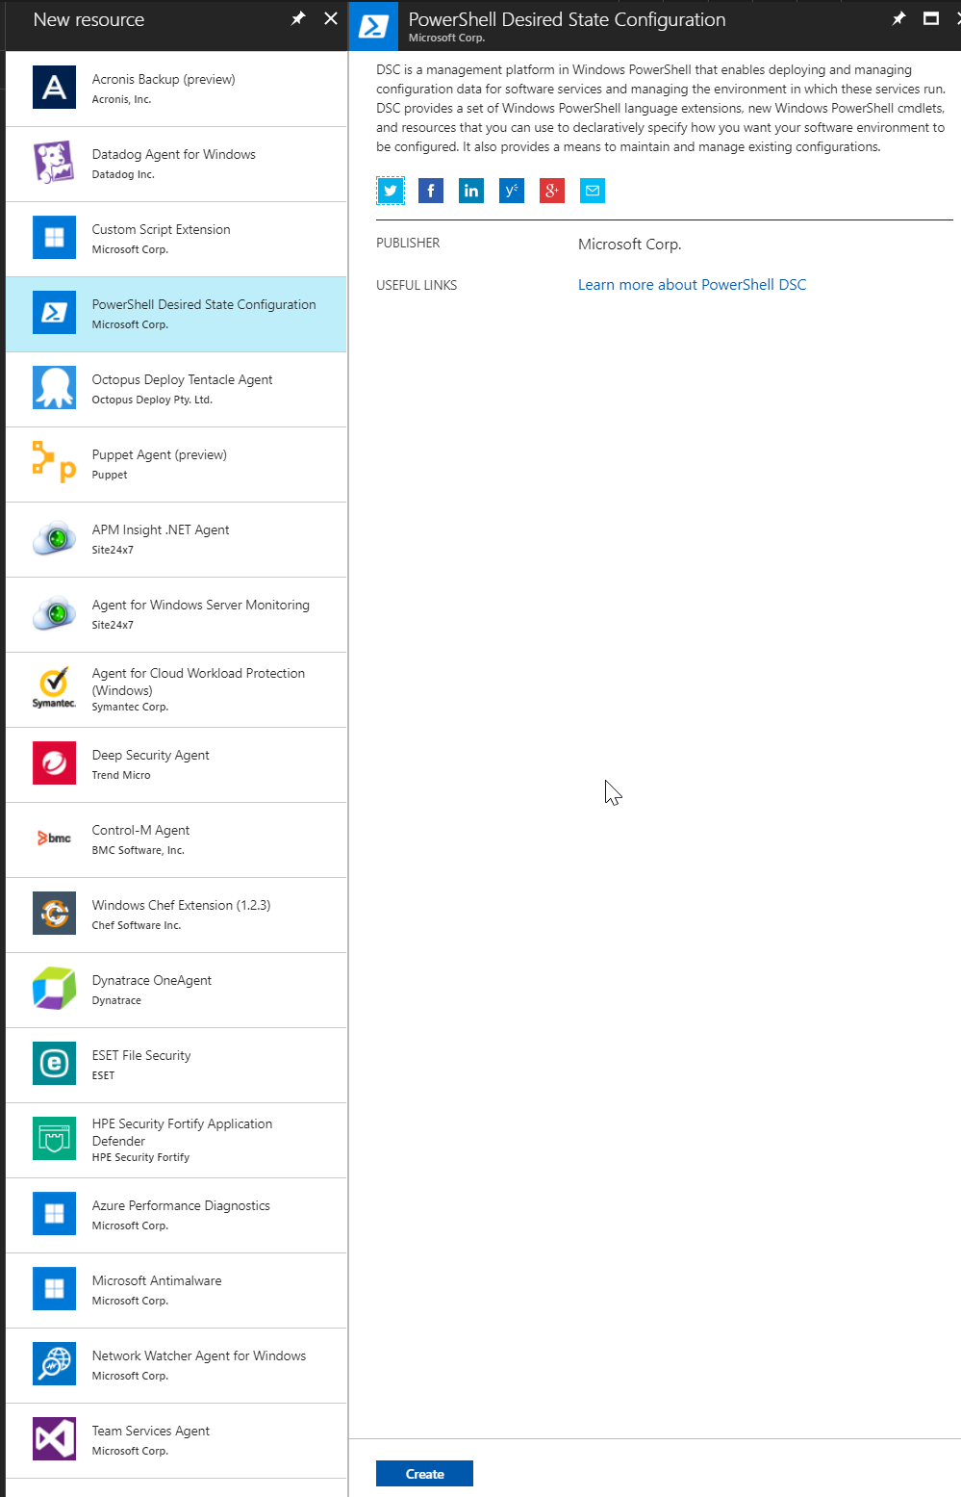Open Learn more about PowerShell DSC link
The height and width of the screenshot is (1497, 961).
692,285
